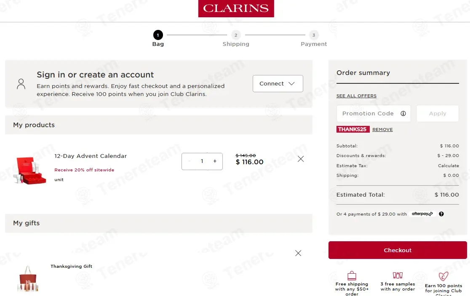Image resolution: width=470 pixels, height=296 pixels.
Task: Increase the Advent Calendar quantity
Action: pos(215,161)
